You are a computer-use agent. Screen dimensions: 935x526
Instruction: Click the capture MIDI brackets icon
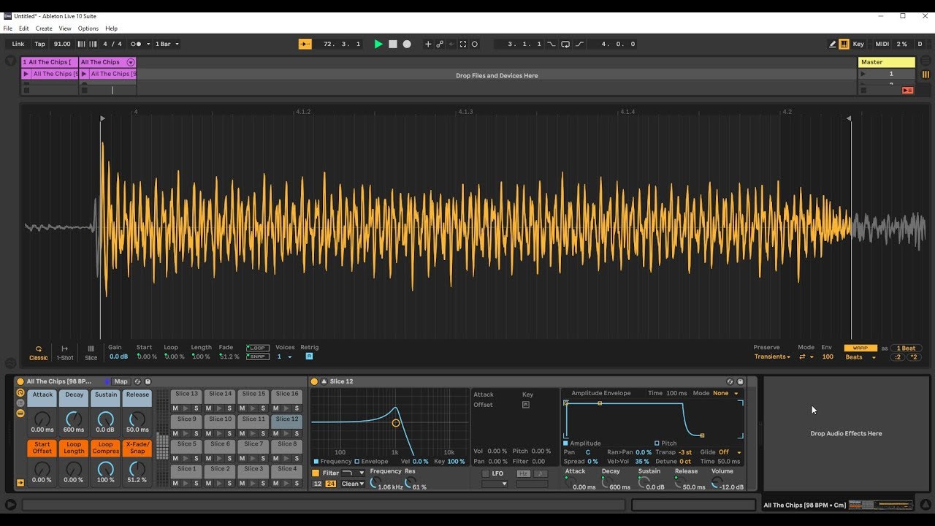pyautogui.click(x=462, y=44)
